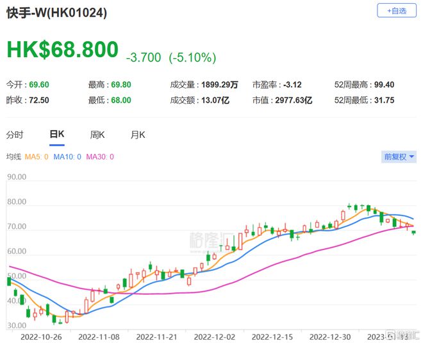Click the 均线 moving average legend label
Viewport: 423px width, 343px height.
[x=13, y=157]
